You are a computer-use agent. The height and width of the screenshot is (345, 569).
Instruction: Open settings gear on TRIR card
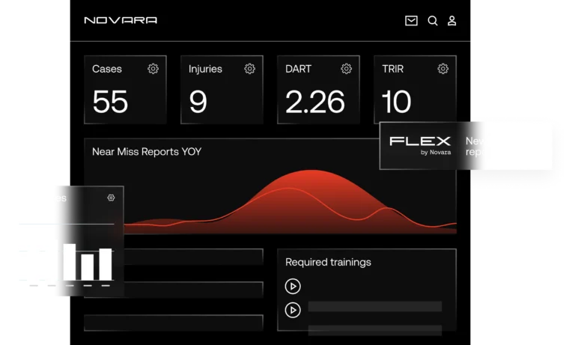tap(442, 69)
